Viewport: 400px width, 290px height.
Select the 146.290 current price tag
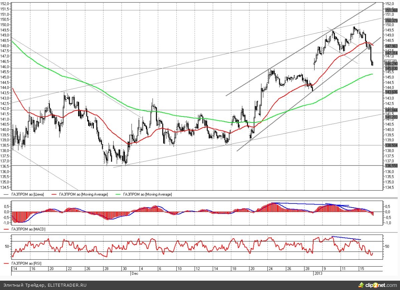pos(391,63)
